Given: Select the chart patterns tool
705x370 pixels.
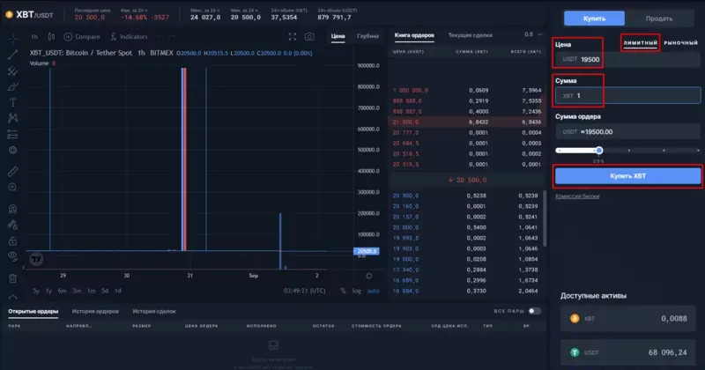Looking at the screenshot, I should click(x=12, y=118).
